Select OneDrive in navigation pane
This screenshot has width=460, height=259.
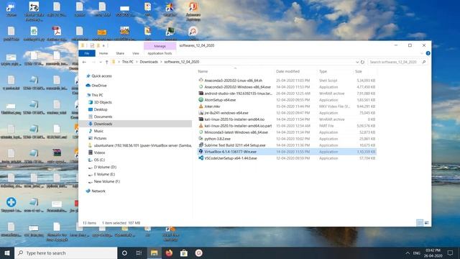(99, 86)
